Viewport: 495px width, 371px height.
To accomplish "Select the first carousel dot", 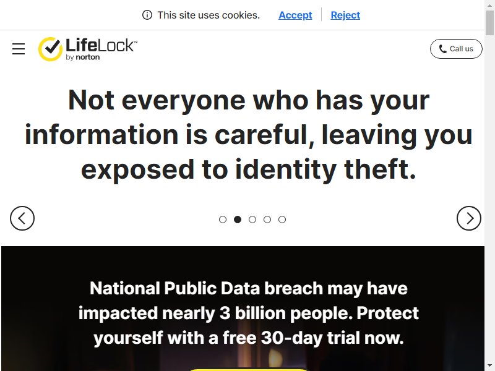I will (x=223, y=220).
